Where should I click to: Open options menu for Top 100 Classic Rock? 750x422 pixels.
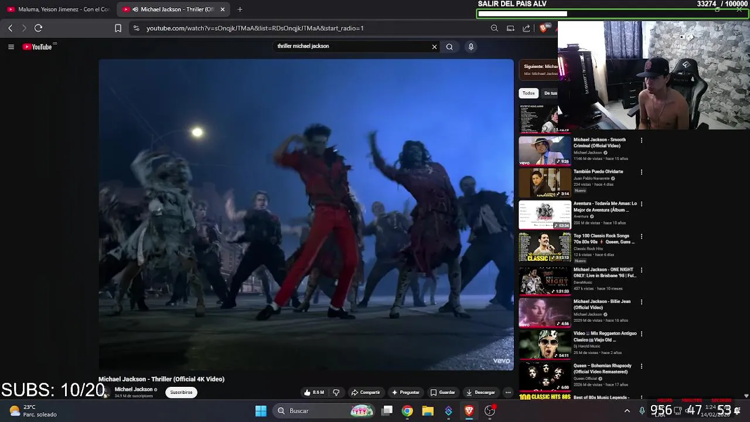coord(642,236)
